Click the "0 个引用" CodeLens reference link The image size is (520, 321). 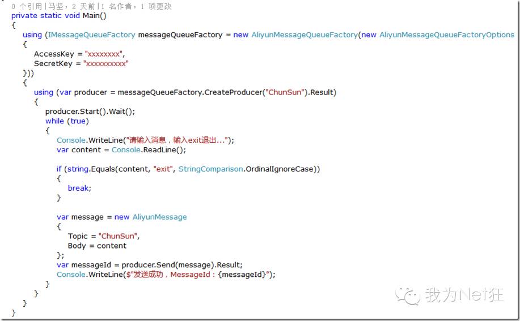pos(27,6)
